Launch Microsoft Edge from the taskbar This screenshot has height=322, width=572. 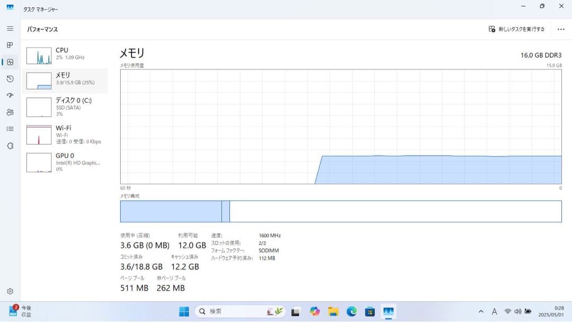coord(351,311)
